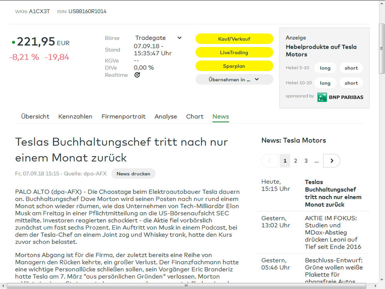Click the previous page arrow icon
385x289 pixels.
[x=270, y=161]
